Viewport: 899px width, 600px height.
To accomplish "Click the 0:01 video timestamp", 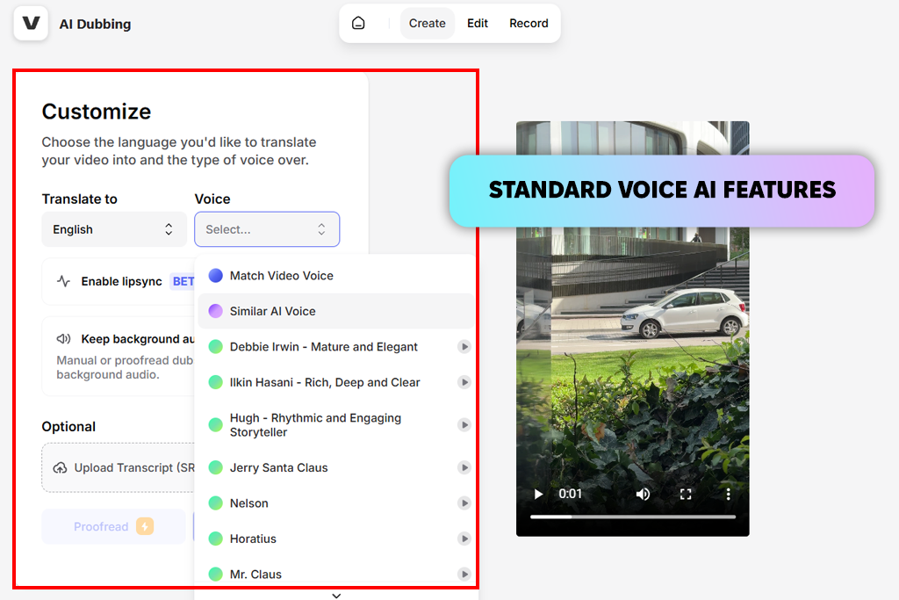I will click(x=571, y=494).
